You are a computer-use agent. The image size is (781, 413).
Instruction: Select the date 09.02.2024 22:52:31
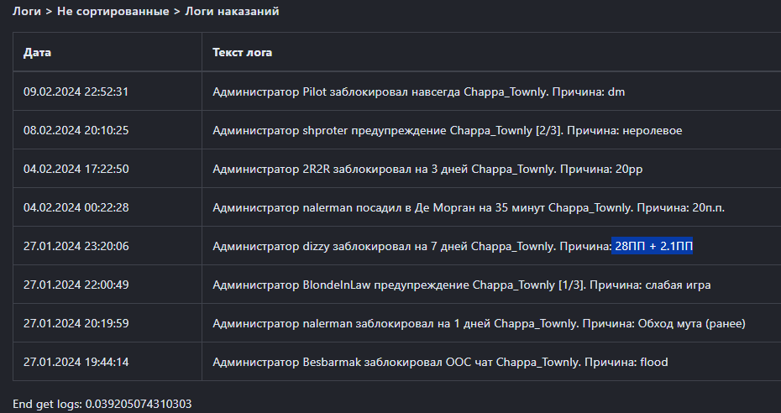(x=76, y=91)
